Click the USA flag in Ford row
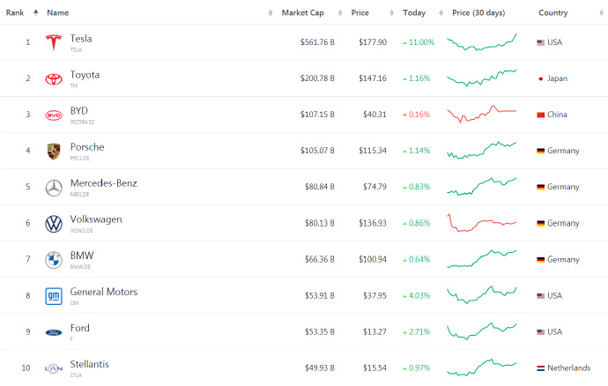The width and height of the screenshot is (608, 386). (x=540, y=332)
